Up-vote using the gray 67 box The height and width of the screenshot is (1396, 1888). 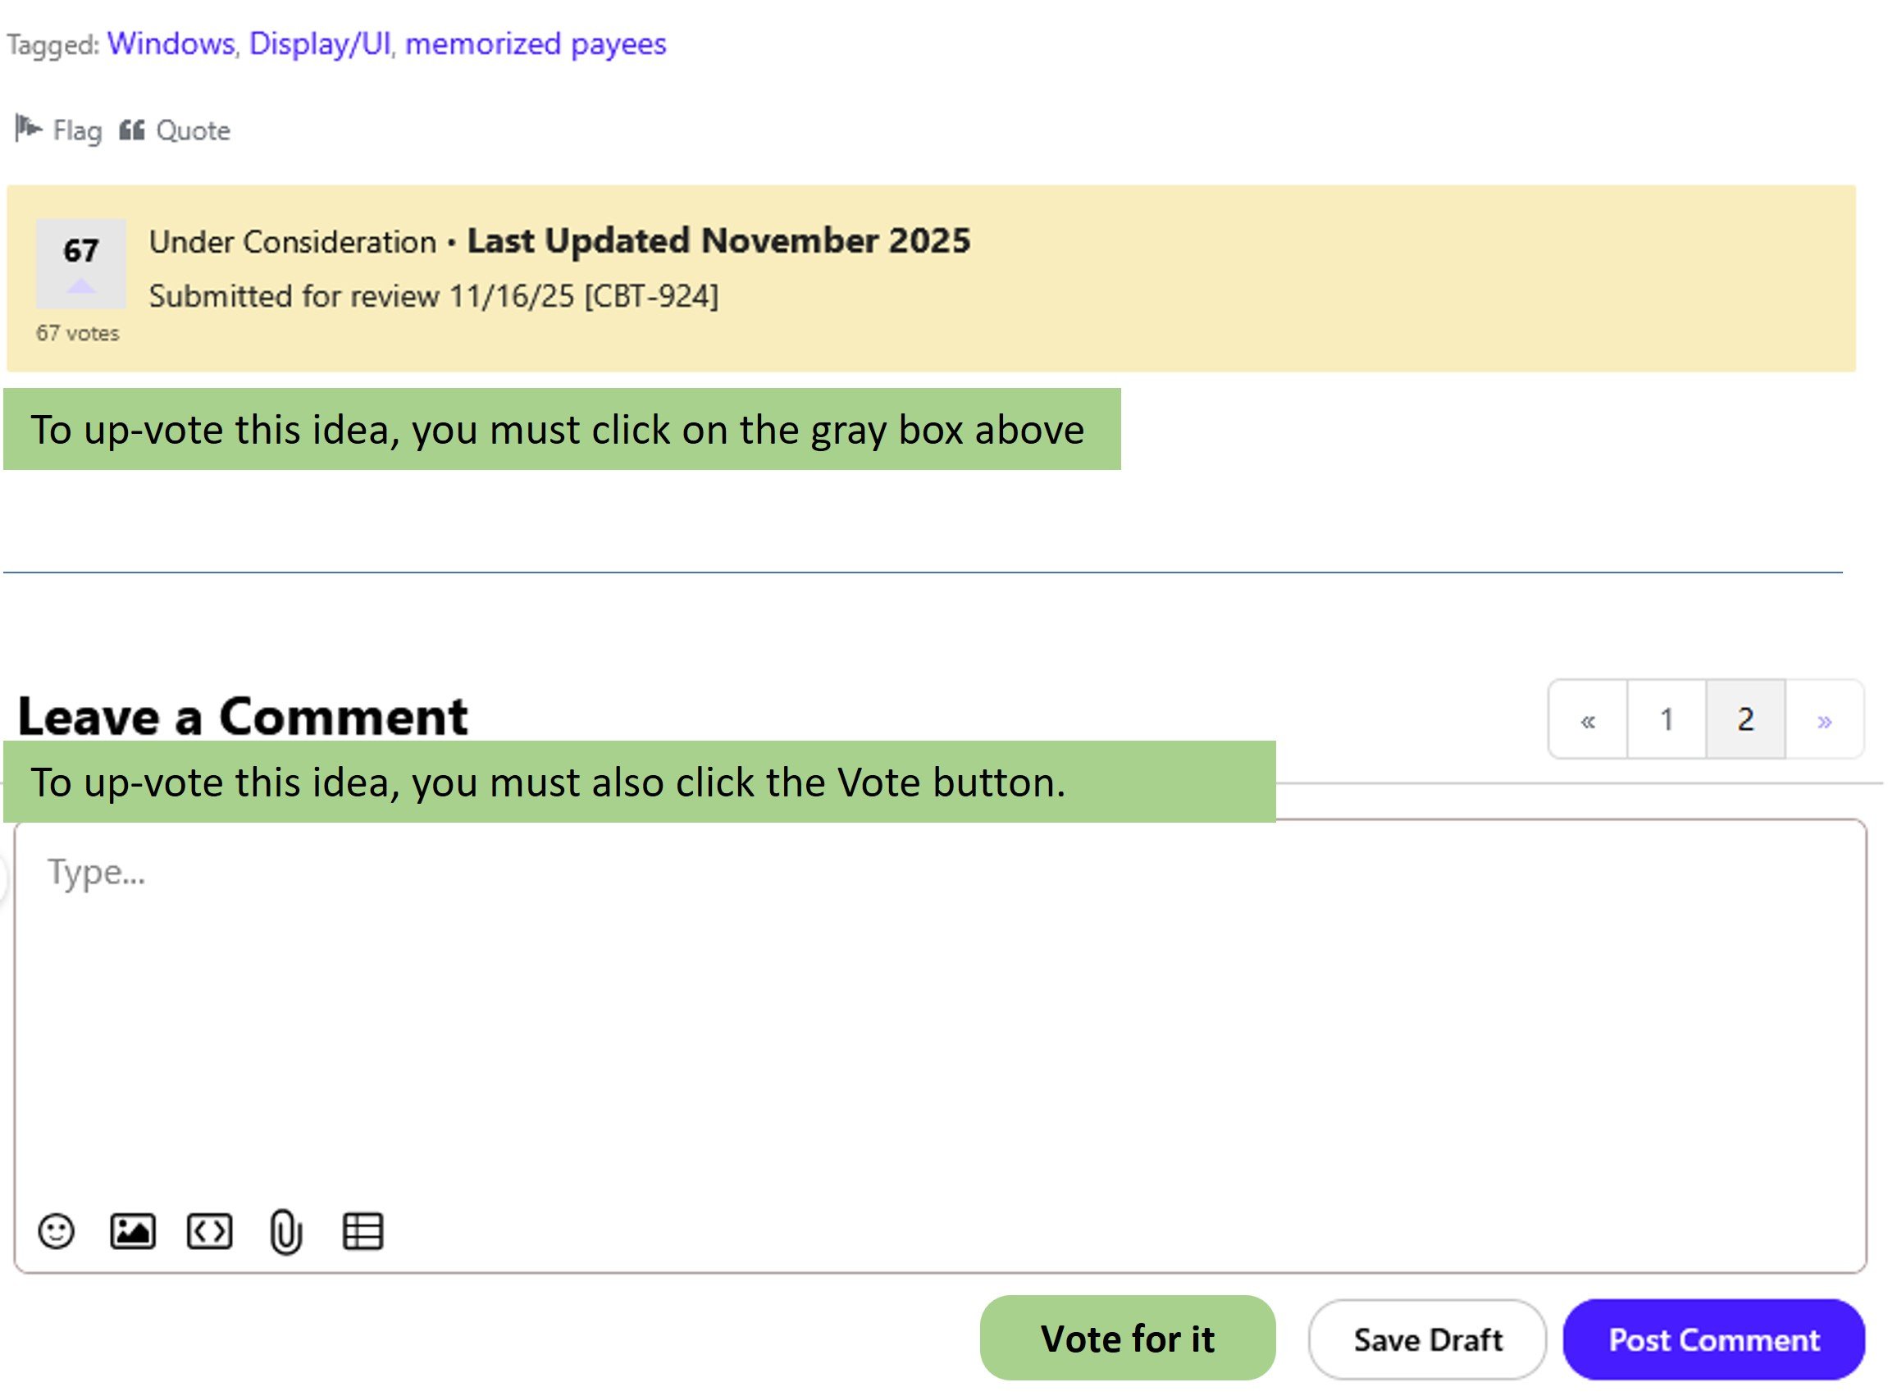(80, 262)
